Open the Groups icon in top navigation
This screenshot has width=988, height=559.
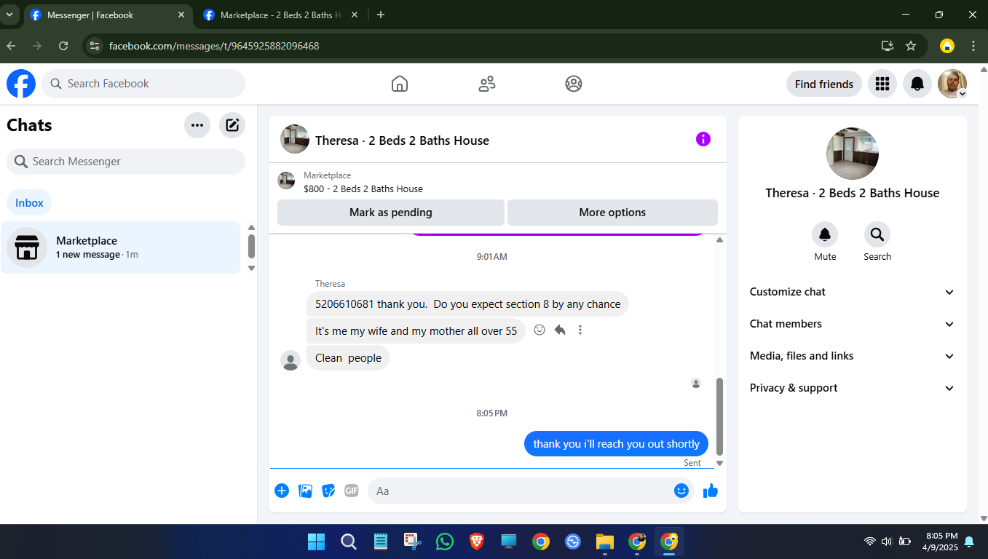574,84
